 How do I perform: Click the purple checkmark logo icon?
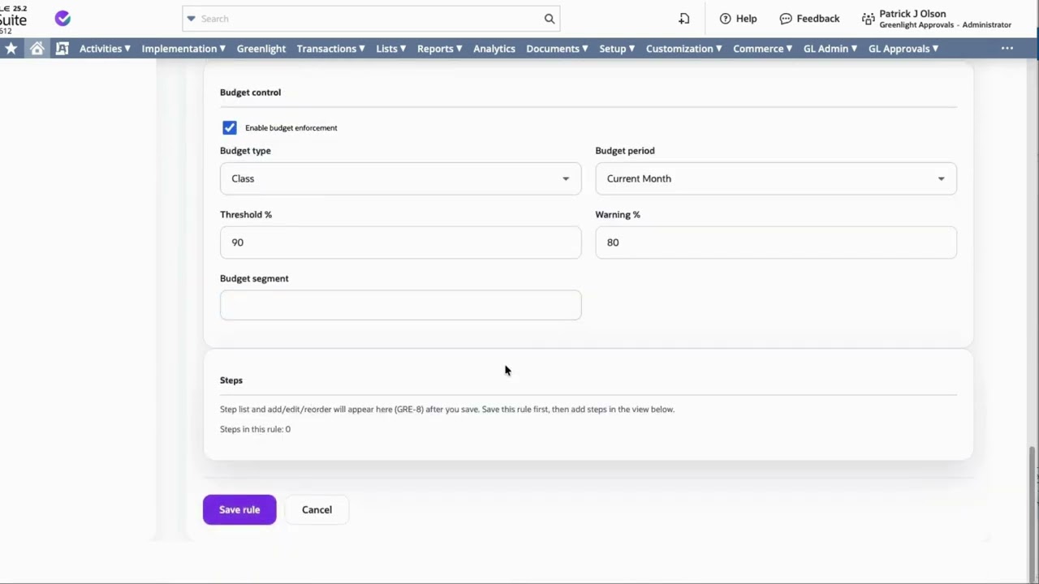[x=63, y=18]
